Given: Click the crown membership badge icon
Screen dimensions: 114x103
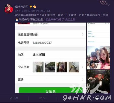Looking at the screenshot, I should [x=35, y=7].
